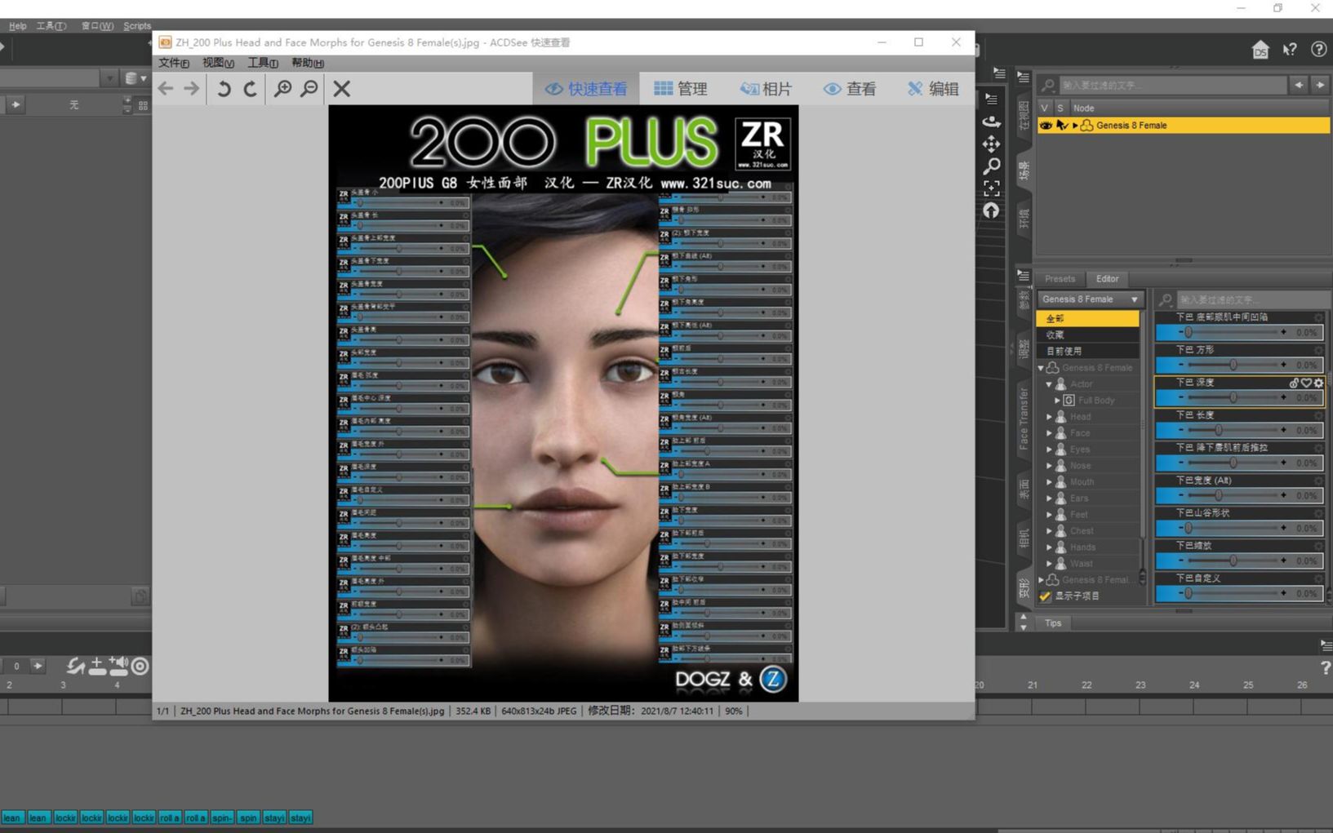
Task: Expand Genesis 8 Female node in Scene
Action: [x=1075, y=126]
